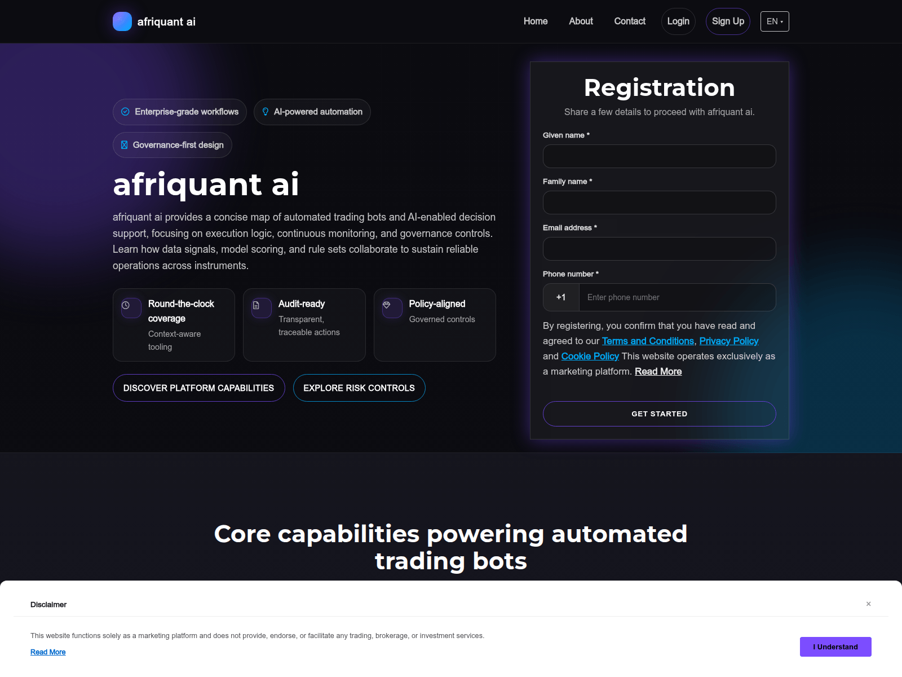Focus the Email address input field
Screen dimensions: 902x677
tap(660, 249)
